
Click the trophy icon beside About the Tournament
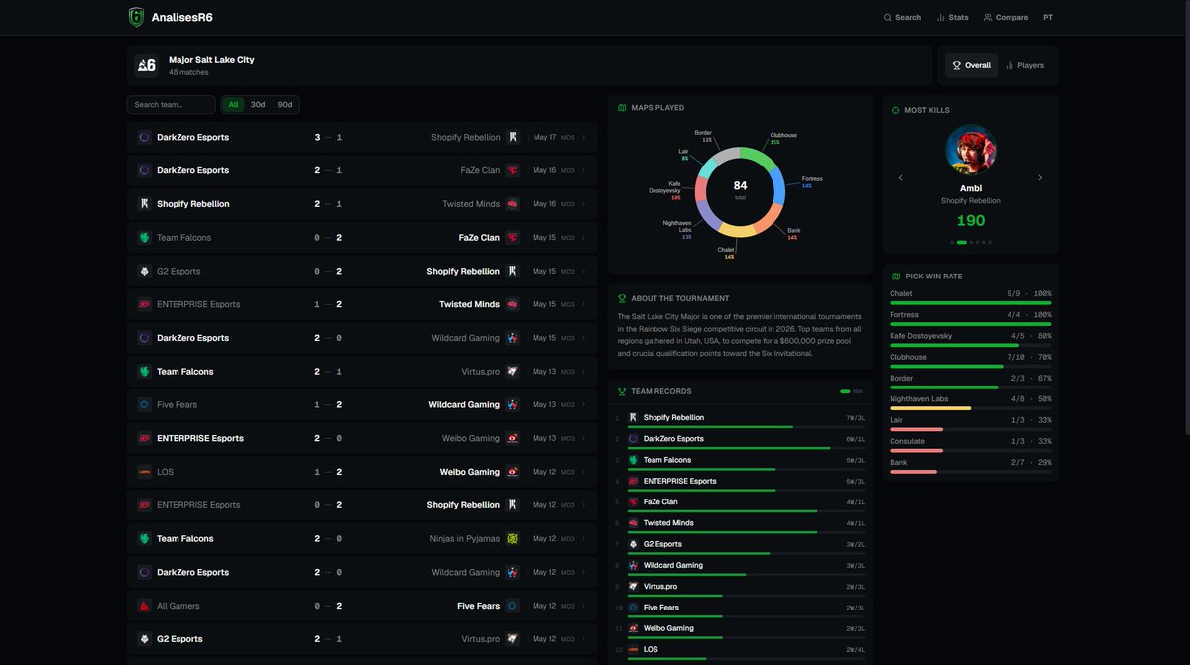point(622,298)
